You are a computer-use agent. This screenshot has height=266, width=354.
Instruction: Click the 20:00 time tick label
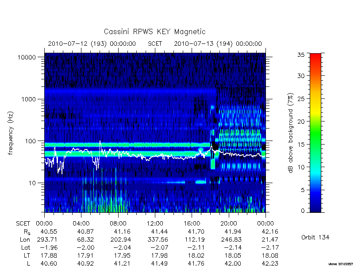click(x=229, y=224)
